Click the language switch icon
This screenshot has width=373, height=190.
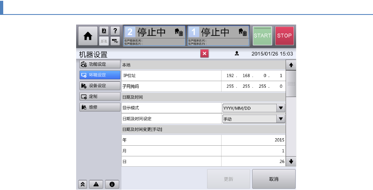pos(104,31)
